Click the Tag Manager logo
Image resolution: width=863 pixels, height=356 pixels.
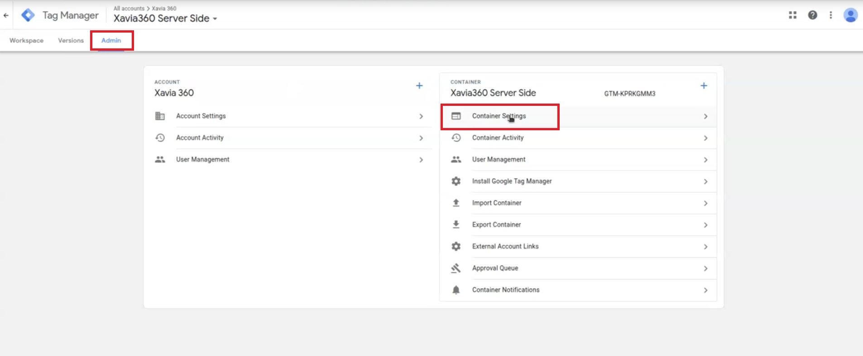(x=28, y=15)
